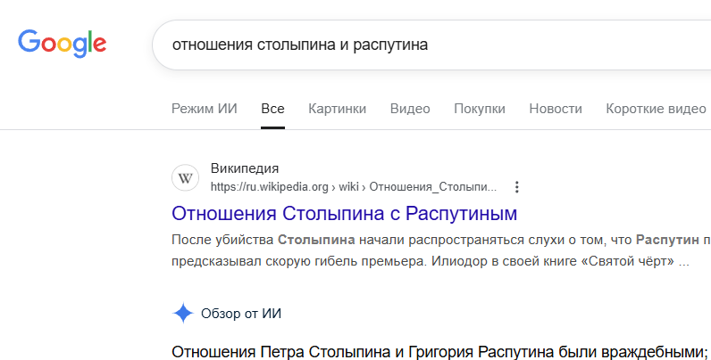Click the AI overview text about враждебными relations
This screenshot has height=360, width=711.
(439, 350)
